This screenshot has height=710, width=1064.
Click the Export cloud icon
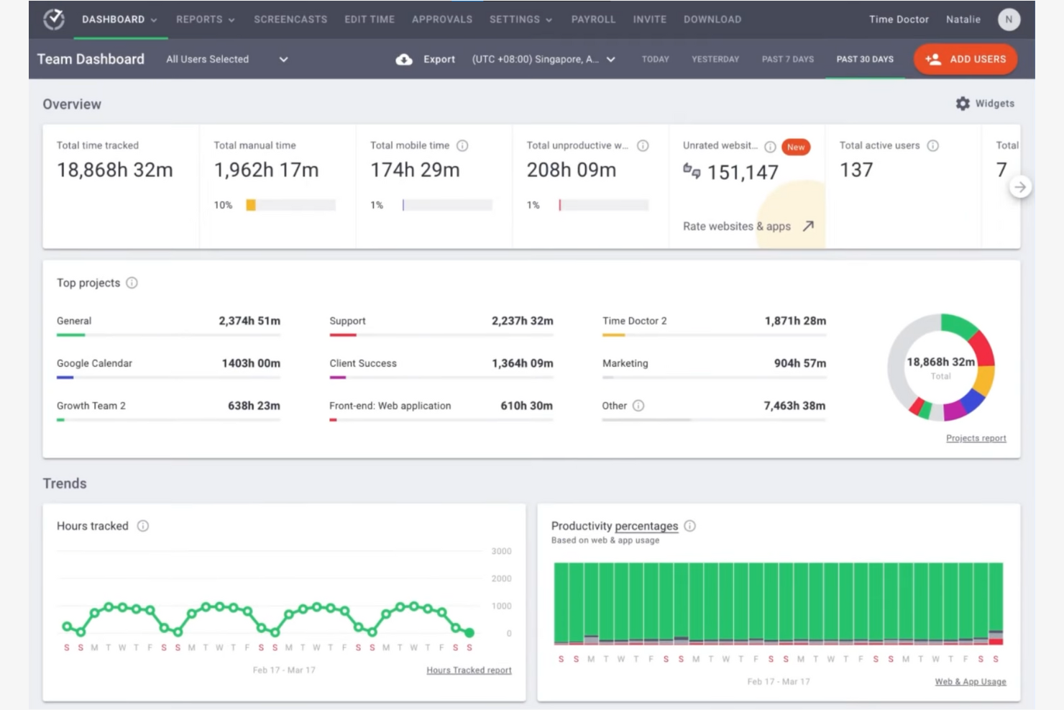tap(405, 59)
